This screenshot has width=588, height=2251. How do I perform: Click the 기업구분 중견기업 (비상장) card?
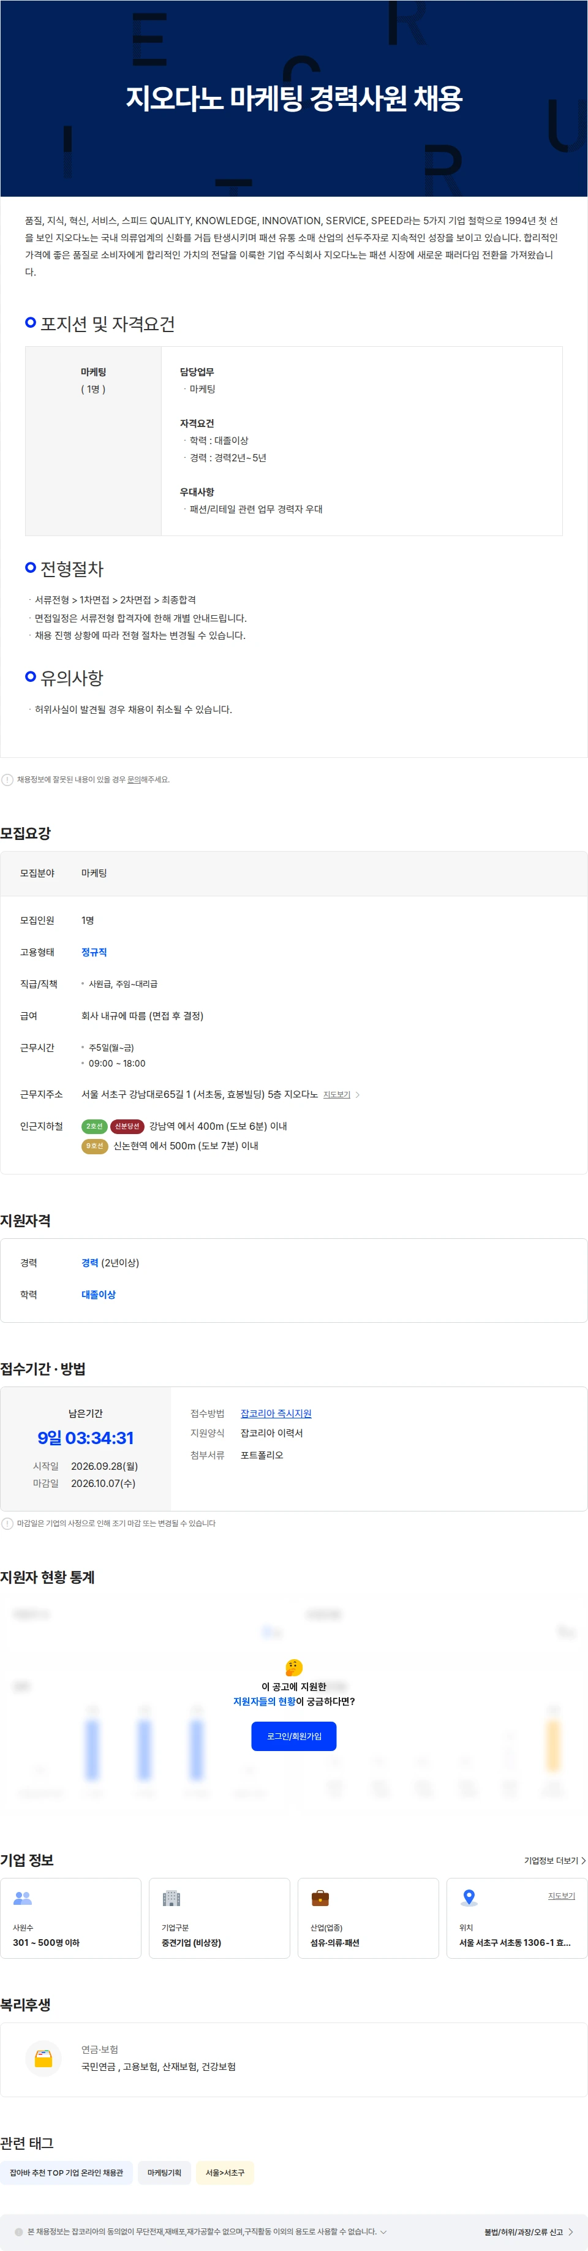point(219,1918)
